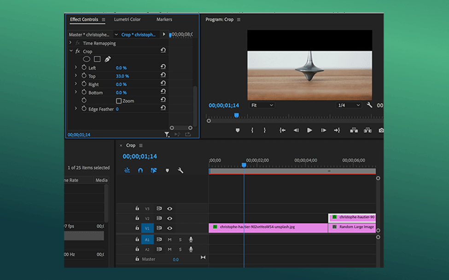449x280 pixels.
Task: Open the 1/4 playback resolution dropdown
Action: [x=348, y=105]
